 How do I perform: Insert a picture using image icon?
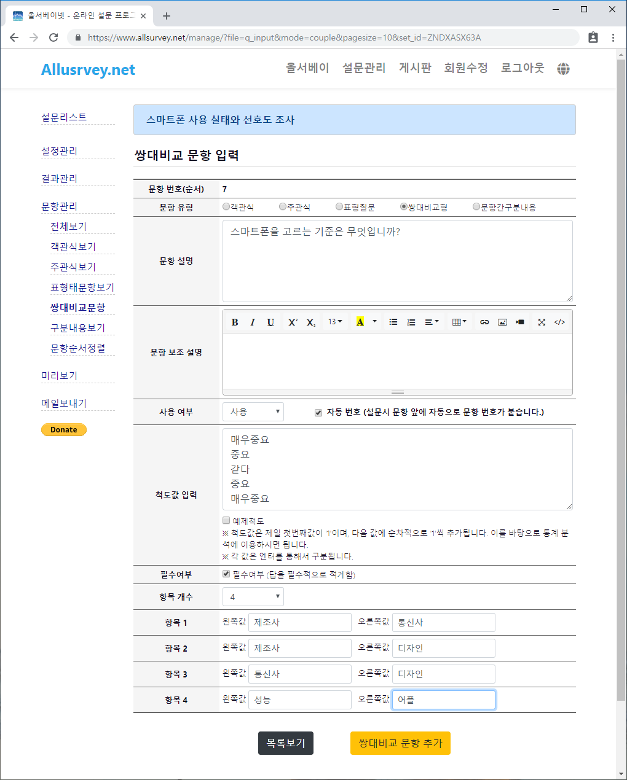pos(502,322)
